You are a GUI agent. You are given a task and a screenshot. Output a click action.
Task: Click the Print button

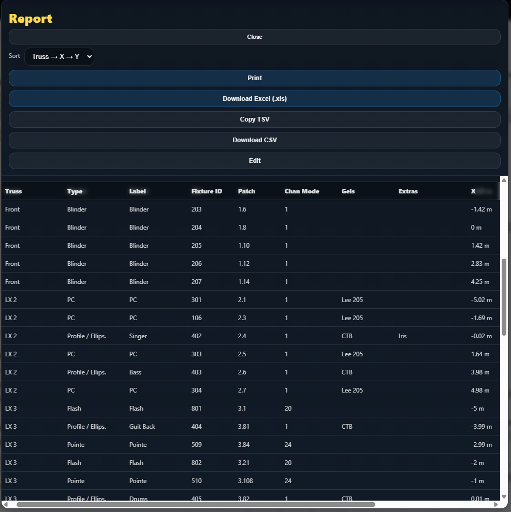coord(254,78)
